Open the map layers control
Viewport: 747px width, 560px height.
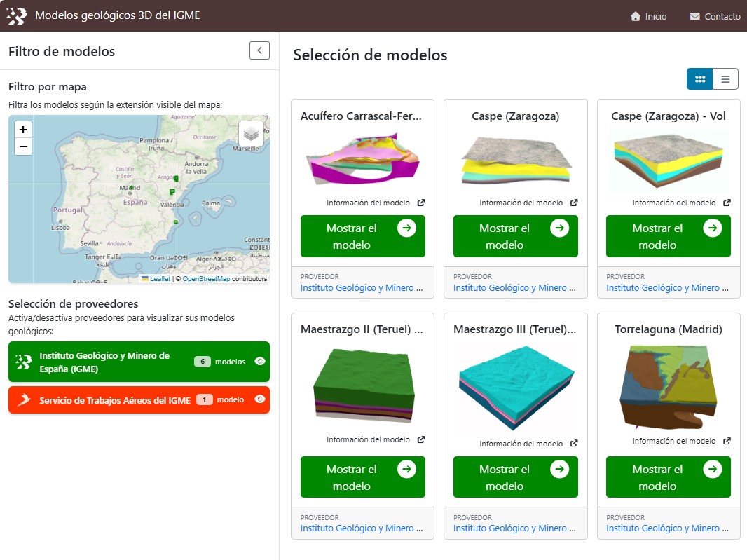click(251, 134)
